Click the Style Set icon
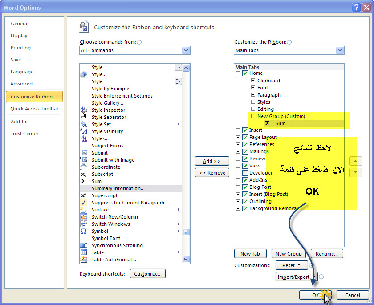Screen dimensions: 374x305 [84, 124]
